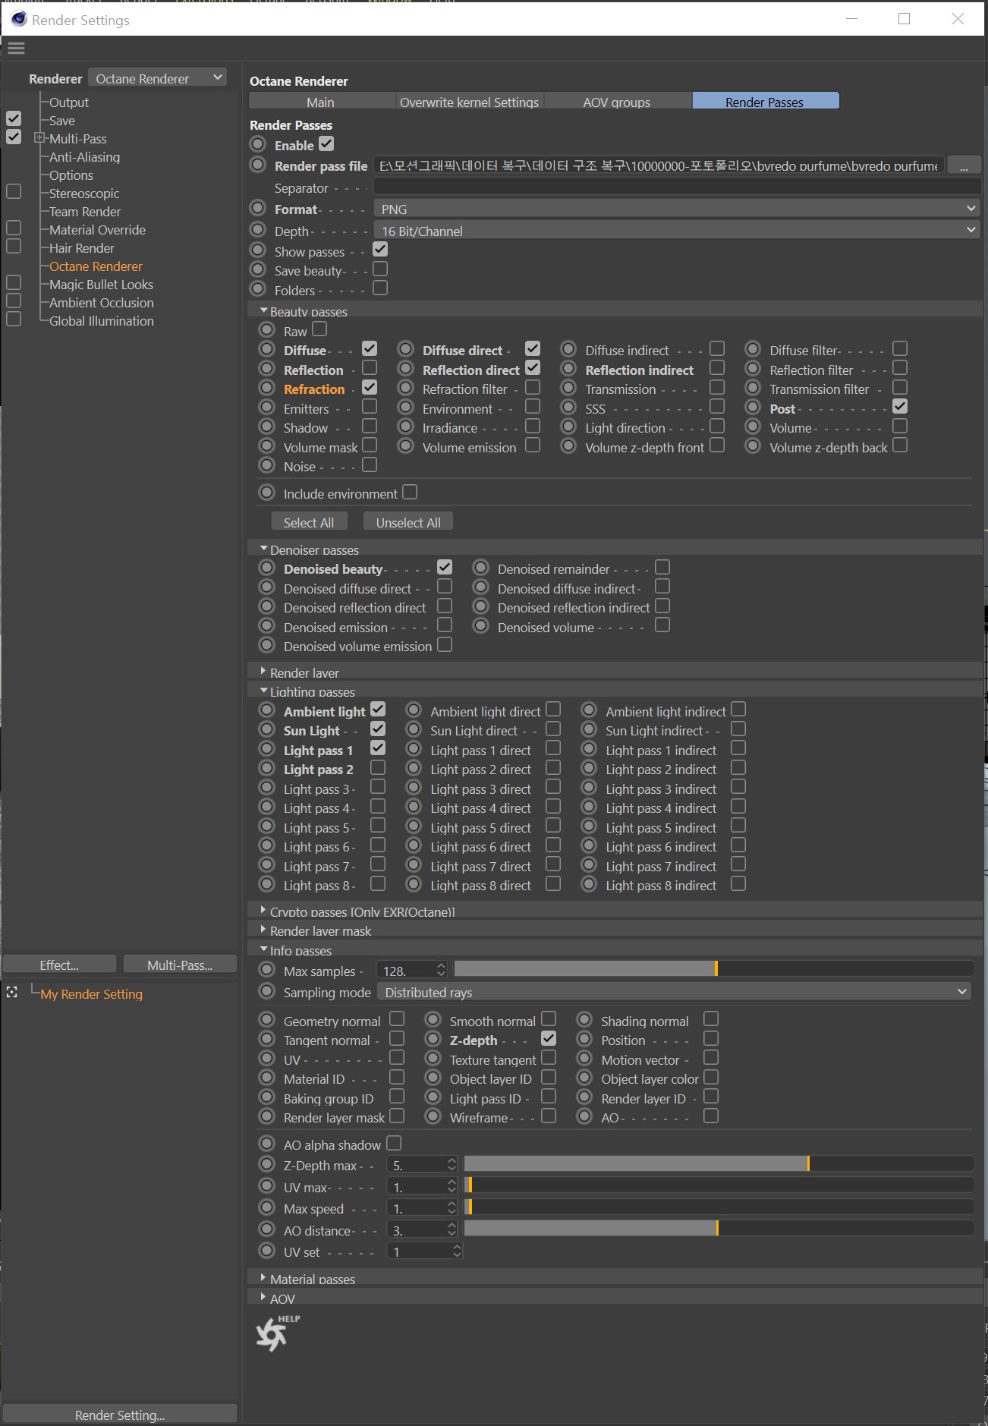988x1426 pixels.
Task: Click the animation dot beside AO distance
Action: tap(266, 1229)
